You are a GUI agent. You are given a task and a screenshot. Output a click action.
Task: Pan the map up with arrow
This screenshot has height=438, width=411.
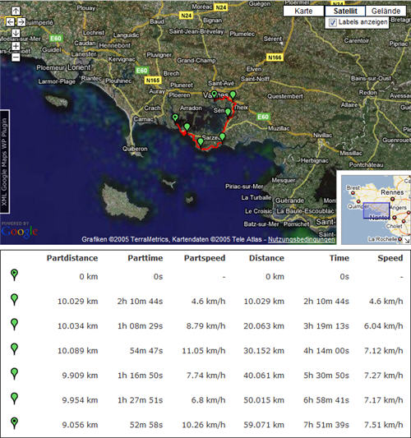[16, 11]
